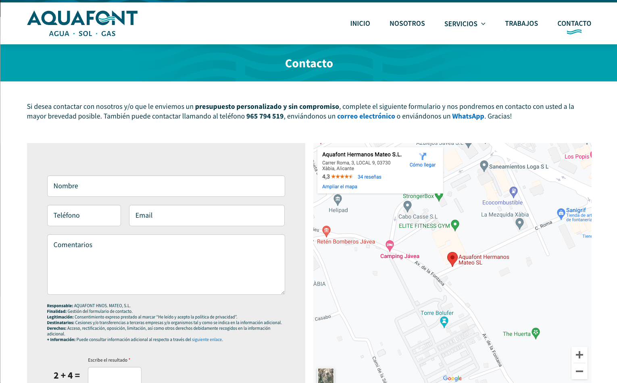617x383 pixels.
Task: Focus the Nombre input field
Action: point(166,186)
